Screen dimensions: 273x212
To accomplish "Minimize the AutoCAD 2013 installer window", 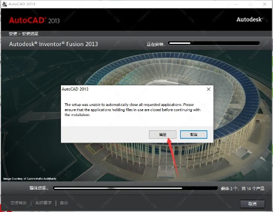I will pyautogui.click(x=236, y=4).
